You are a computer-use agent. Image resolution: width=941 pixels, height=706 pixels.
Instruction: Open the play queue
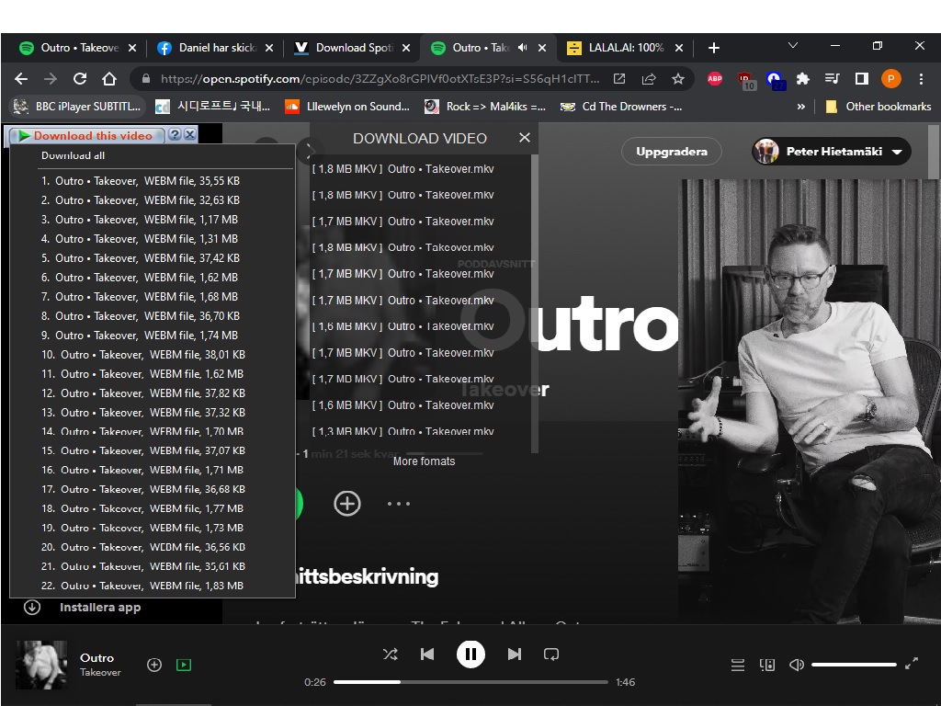pos(738,665)
